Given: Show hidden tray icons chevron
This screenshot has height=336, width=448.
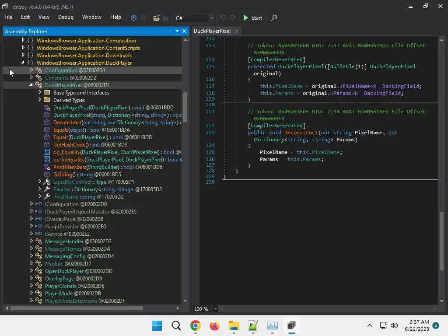Looking at the screenshot, I should coord(369,325).
